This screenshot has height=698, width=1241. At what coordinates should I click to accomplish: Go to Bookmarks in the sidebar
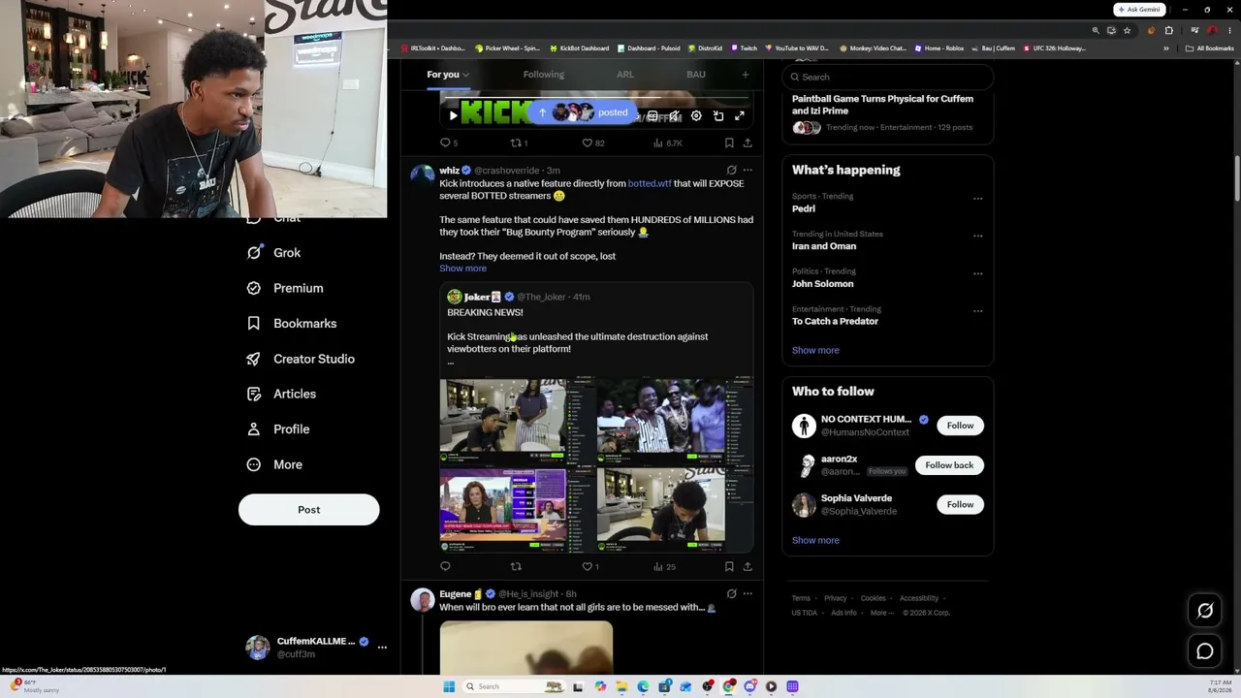(x=292, y=324)
